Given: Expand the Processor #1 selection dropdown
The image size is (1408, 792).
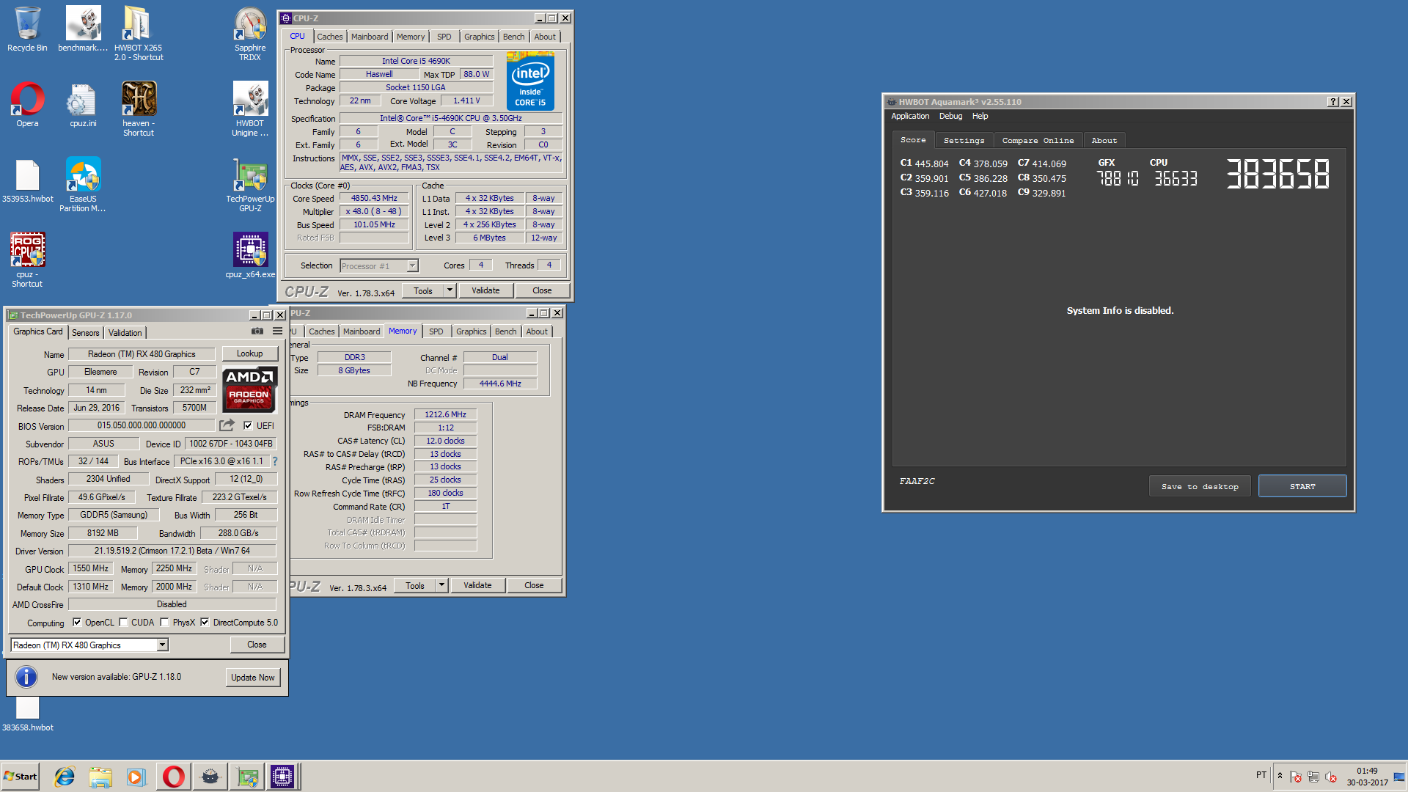Looking at the screenshot, I should click(x=412, y=265).
